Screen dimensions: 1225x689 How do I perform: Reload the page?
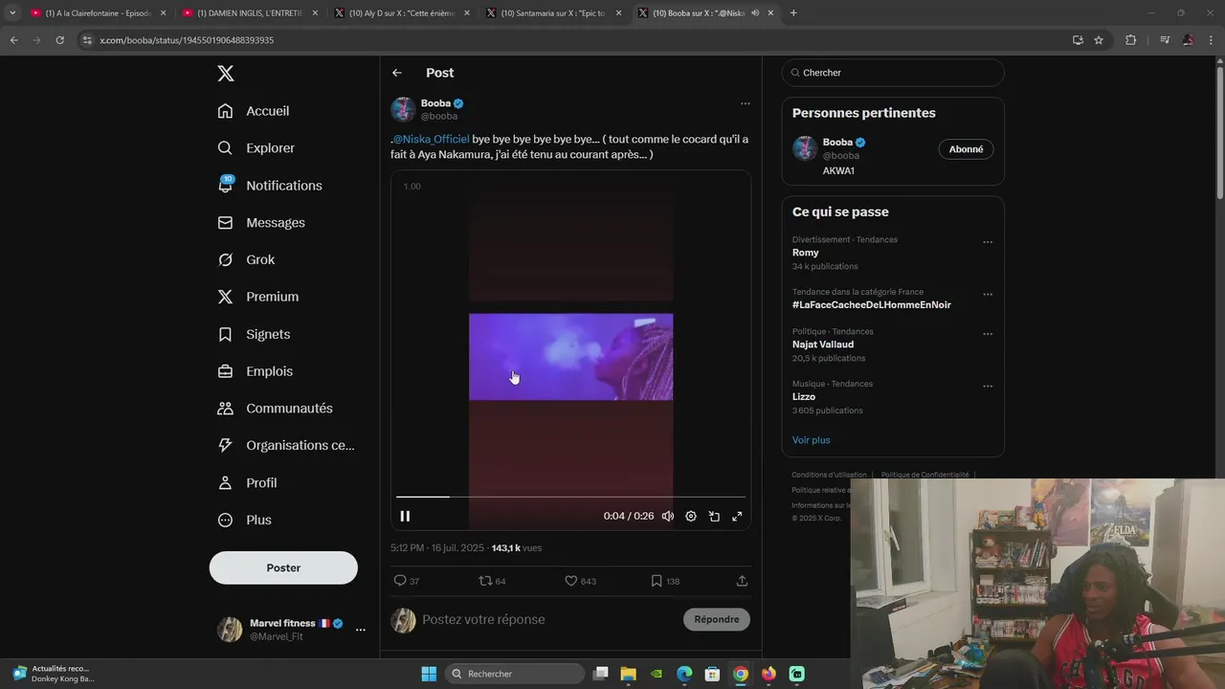59,40
